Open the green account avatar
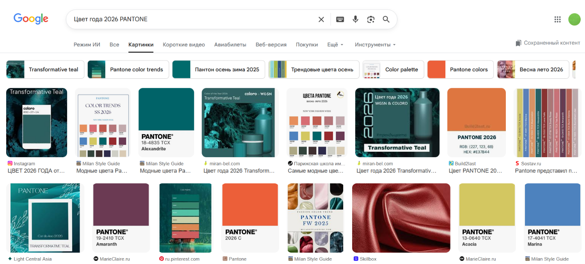585x264 pixels. [574, 19]
